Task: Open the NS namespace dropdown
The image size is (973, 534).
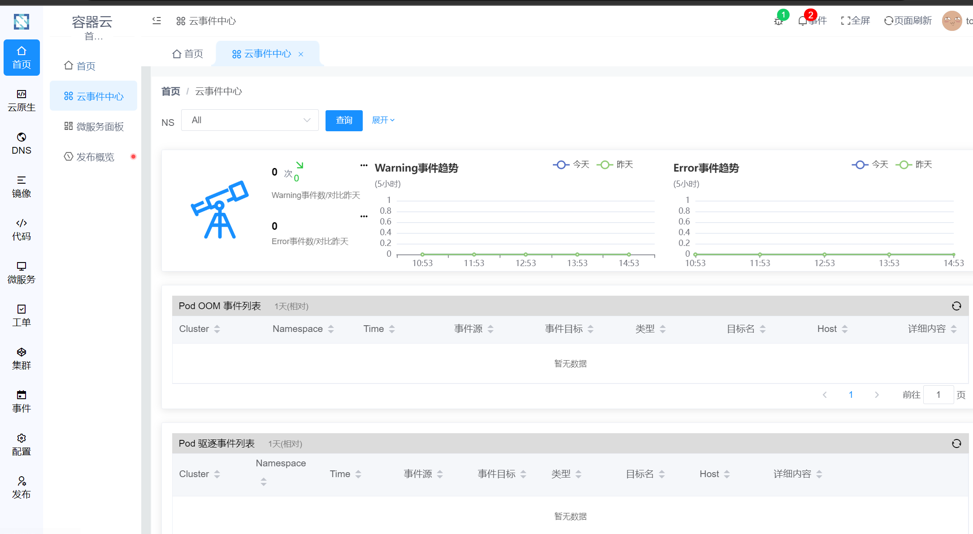Action: (x=250, y=120)
